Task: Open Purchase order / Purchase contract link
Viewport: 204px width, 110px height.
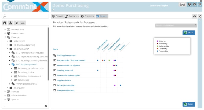Action: pos(71,60)
